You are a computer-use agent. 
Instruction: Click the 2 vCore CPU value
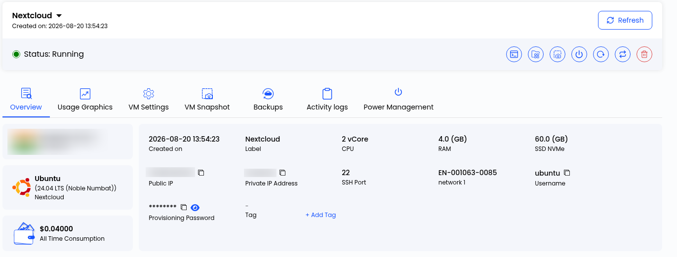[x=355, y=139]
